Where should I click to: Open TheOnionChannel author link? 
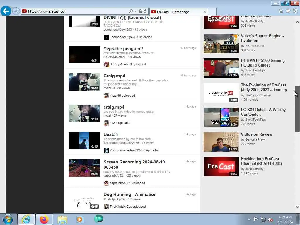258,95
